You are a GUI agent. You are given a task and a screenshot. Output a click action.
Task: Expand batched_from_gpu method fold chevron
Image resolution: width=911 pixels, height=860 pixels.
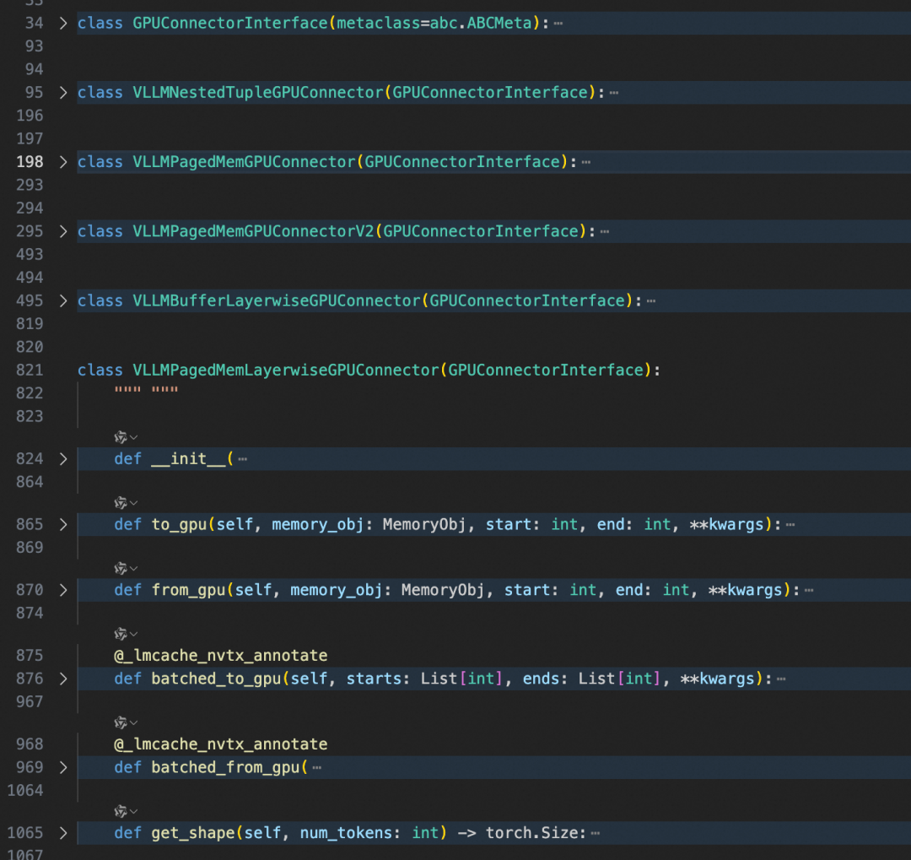pos(63,767)
